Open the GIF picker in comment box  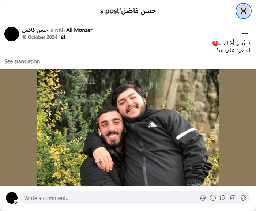pyautogui.click(x=233, y=198)
